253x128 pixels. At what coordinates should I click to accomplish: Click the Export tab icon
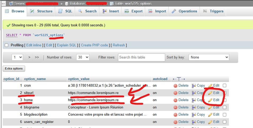tap(127, 11)
